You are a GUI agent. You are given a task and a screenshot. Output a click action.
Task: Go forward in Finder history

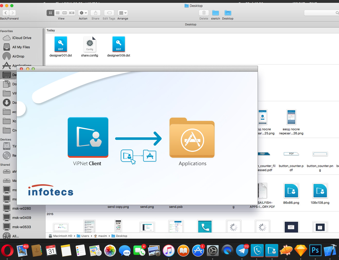[x=13, y=13]
